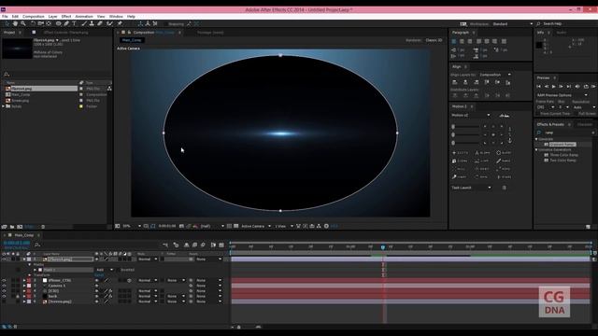Click left-align text icon in Paragraph panel

pos(454,41)
